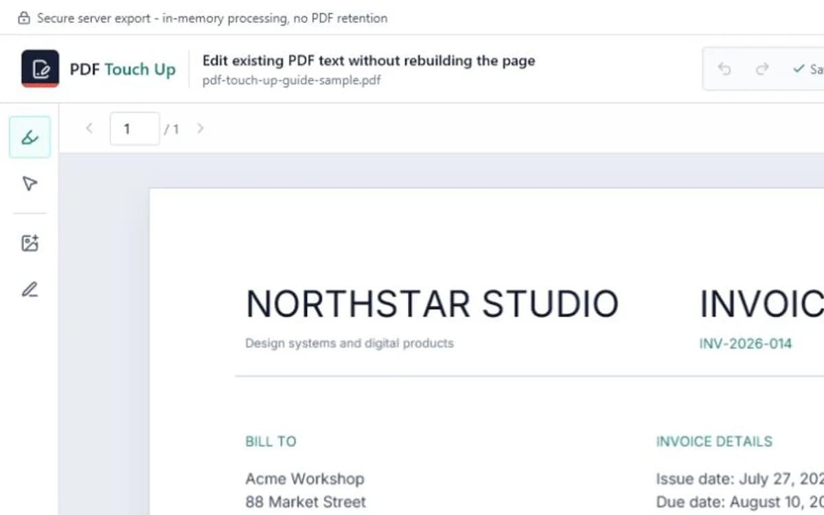Click the Secure server export notice text
This screenshot has width=824, height=515.
point(212,19)
